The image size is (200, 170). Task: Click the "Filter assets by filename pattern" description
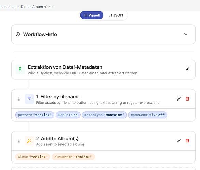point(98,103)
